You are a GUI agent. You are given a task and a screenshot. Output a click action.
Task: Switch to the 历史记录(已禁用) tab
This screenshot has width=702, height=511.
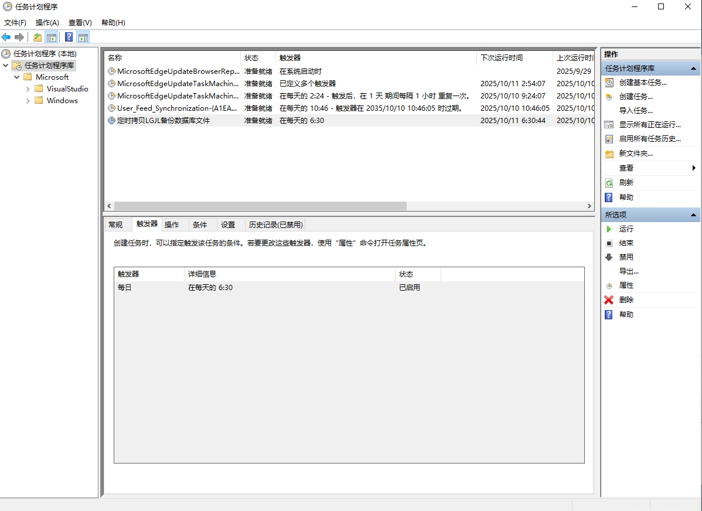pos(275,225)
